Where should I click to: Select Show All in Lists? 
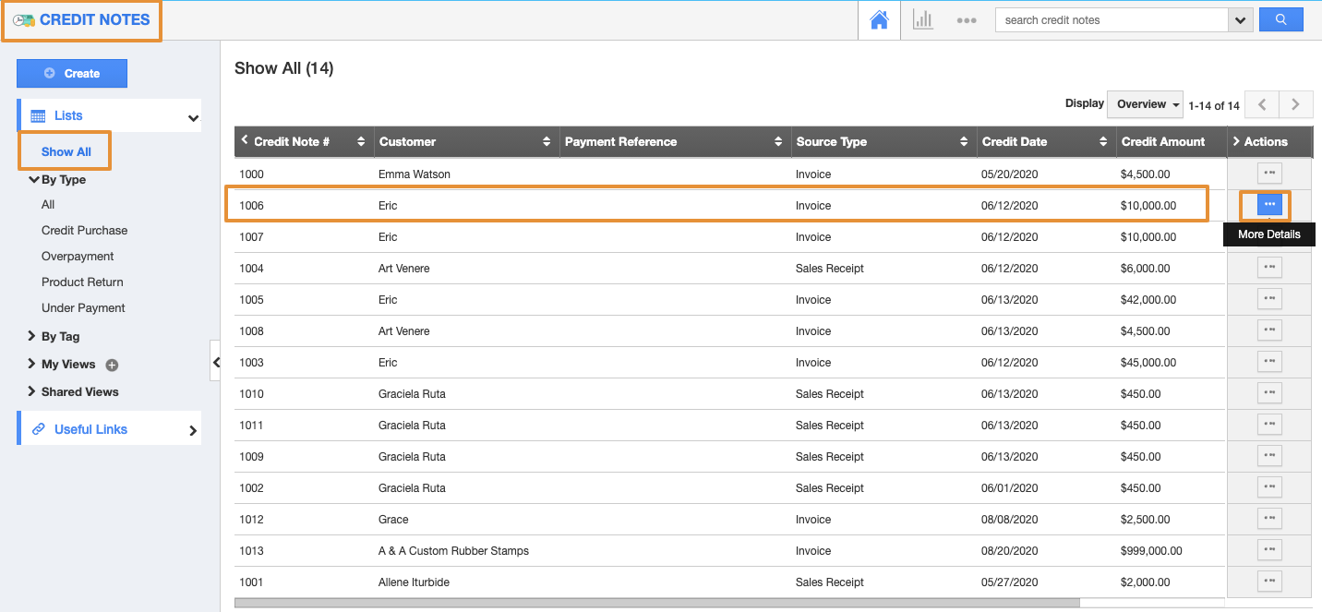(66, 152)
